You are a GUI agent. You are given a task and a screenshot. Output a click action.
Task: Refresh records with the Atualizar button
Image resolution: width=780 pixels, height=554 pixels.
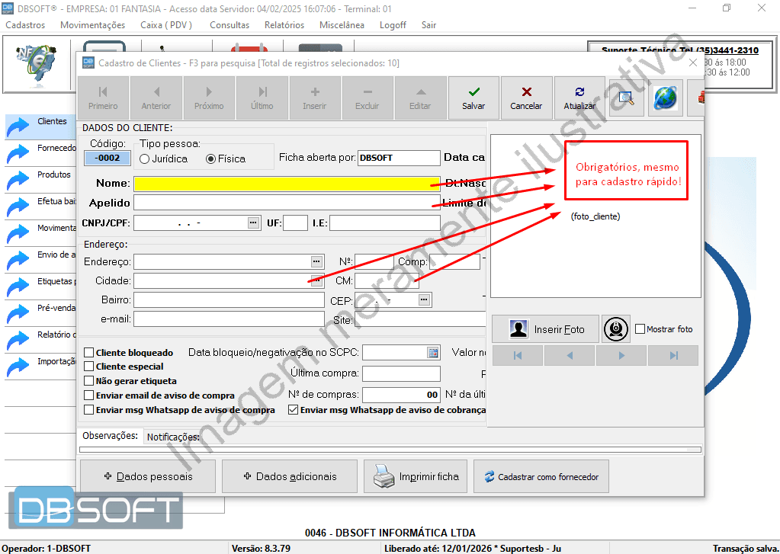(579, 98)
